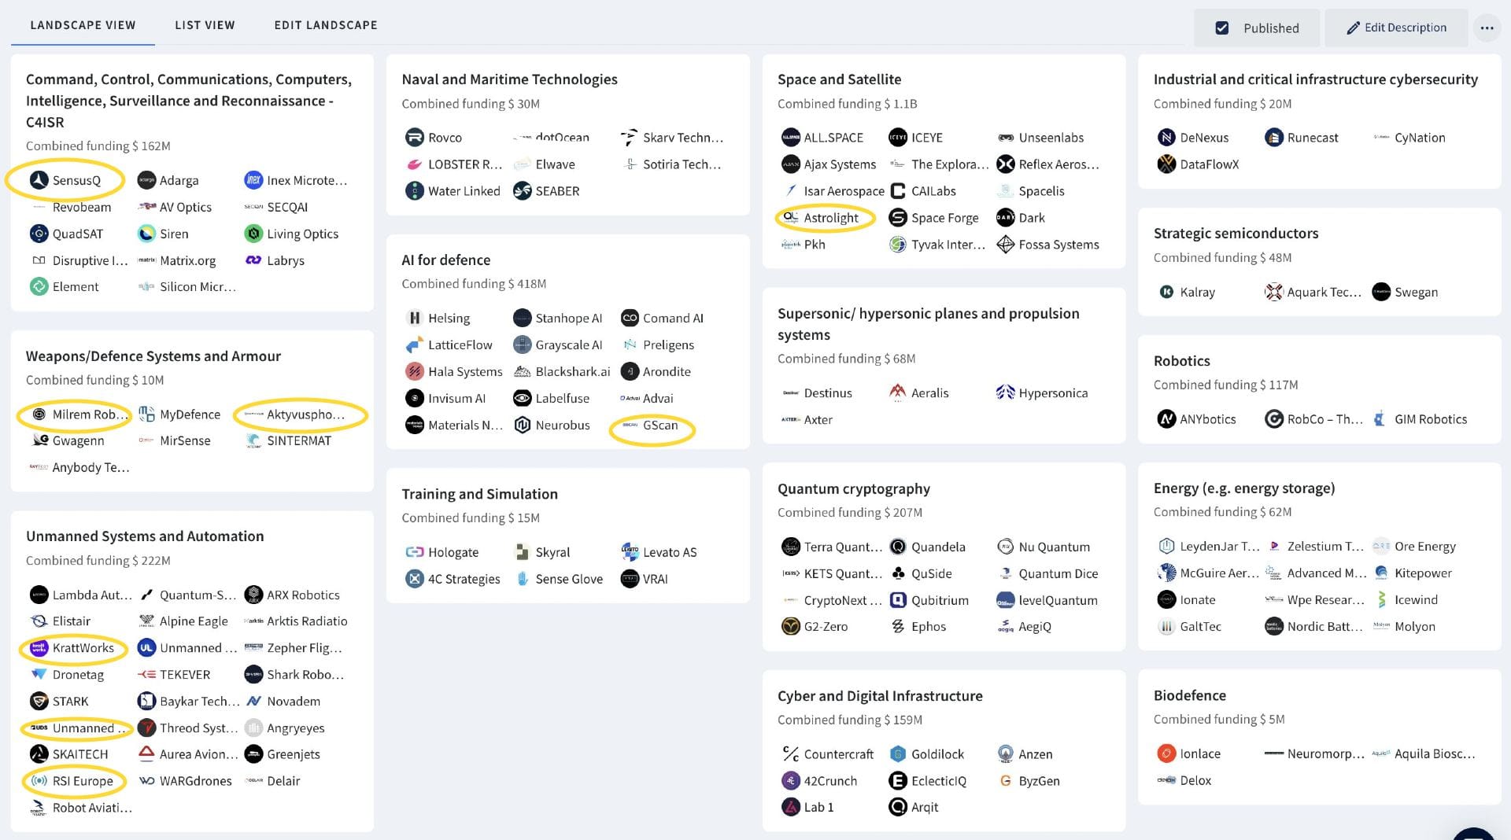
Task: Click the Unmanned Systems and Automation heading
Action: (145, 536)
